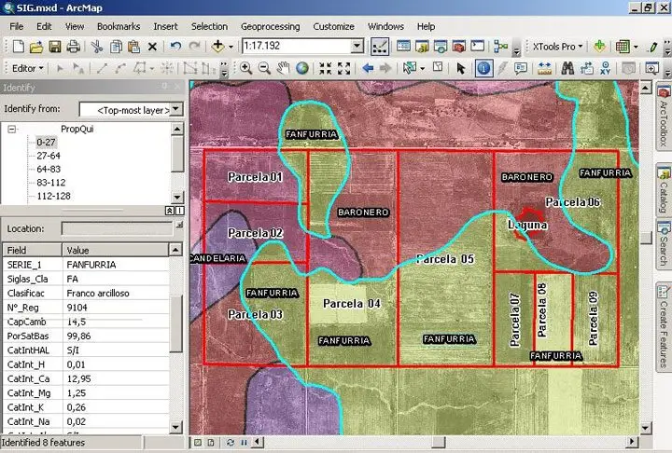
Task: Select the Zoom In magnifier tool
Action: pyautogui.click(x=246, y=68)
